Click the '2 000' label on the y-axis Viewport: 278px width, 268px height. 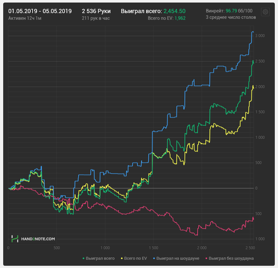pos(260,87)
